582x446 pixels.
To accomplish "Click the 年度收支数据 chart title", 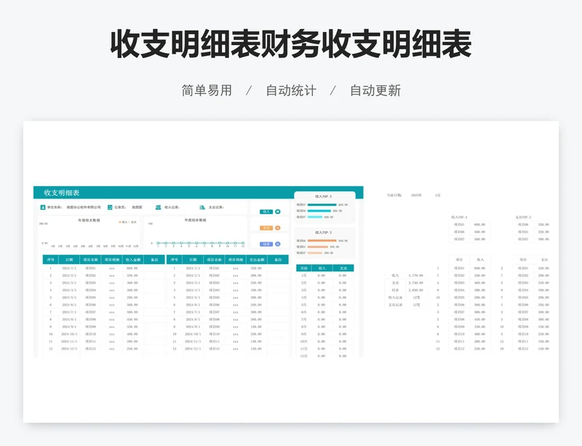I will click(89, 220).
